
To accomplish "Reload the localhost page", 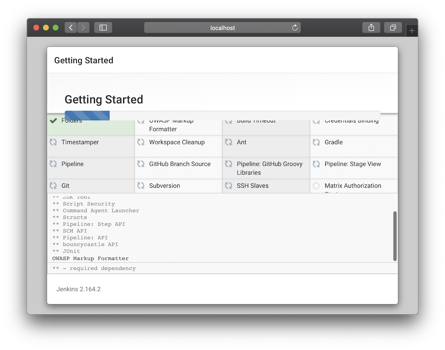I will [x=295, y=27].
